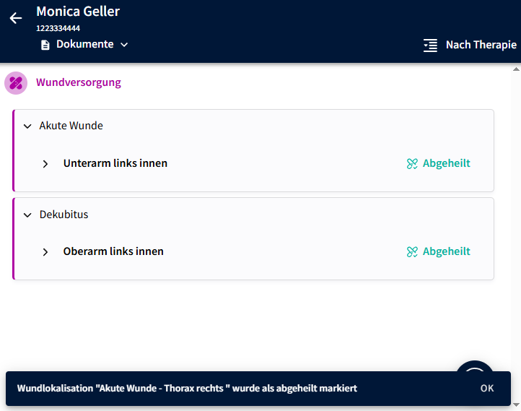521x411 pixels.
Task: Select the Nach Therapie sorting label
Action: 481,45
